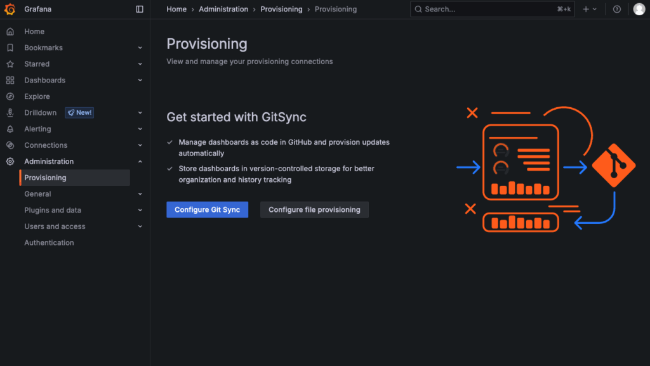
Task: Click Configure file provisioning button
Action: click(x=314, y=210)
